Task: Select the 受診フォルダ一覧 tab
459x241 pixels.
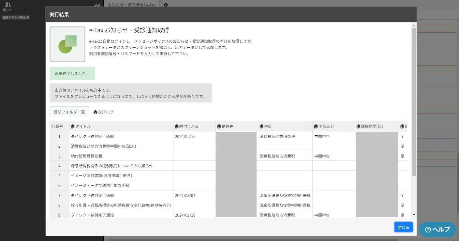Action: click(69, 112)
